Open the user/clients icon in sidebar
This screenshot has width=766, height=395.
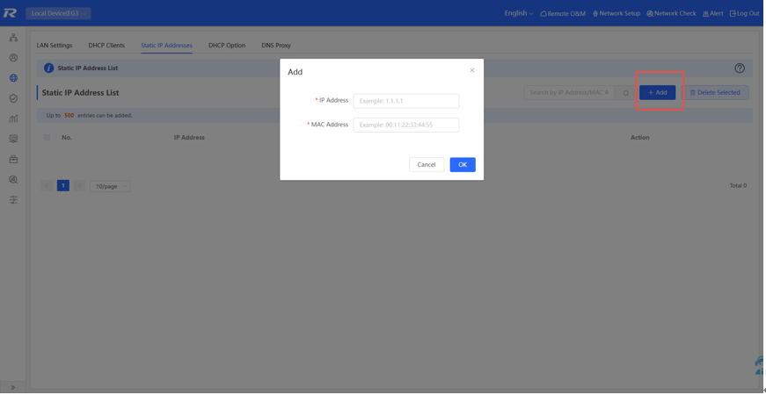(x=13, y=58)
